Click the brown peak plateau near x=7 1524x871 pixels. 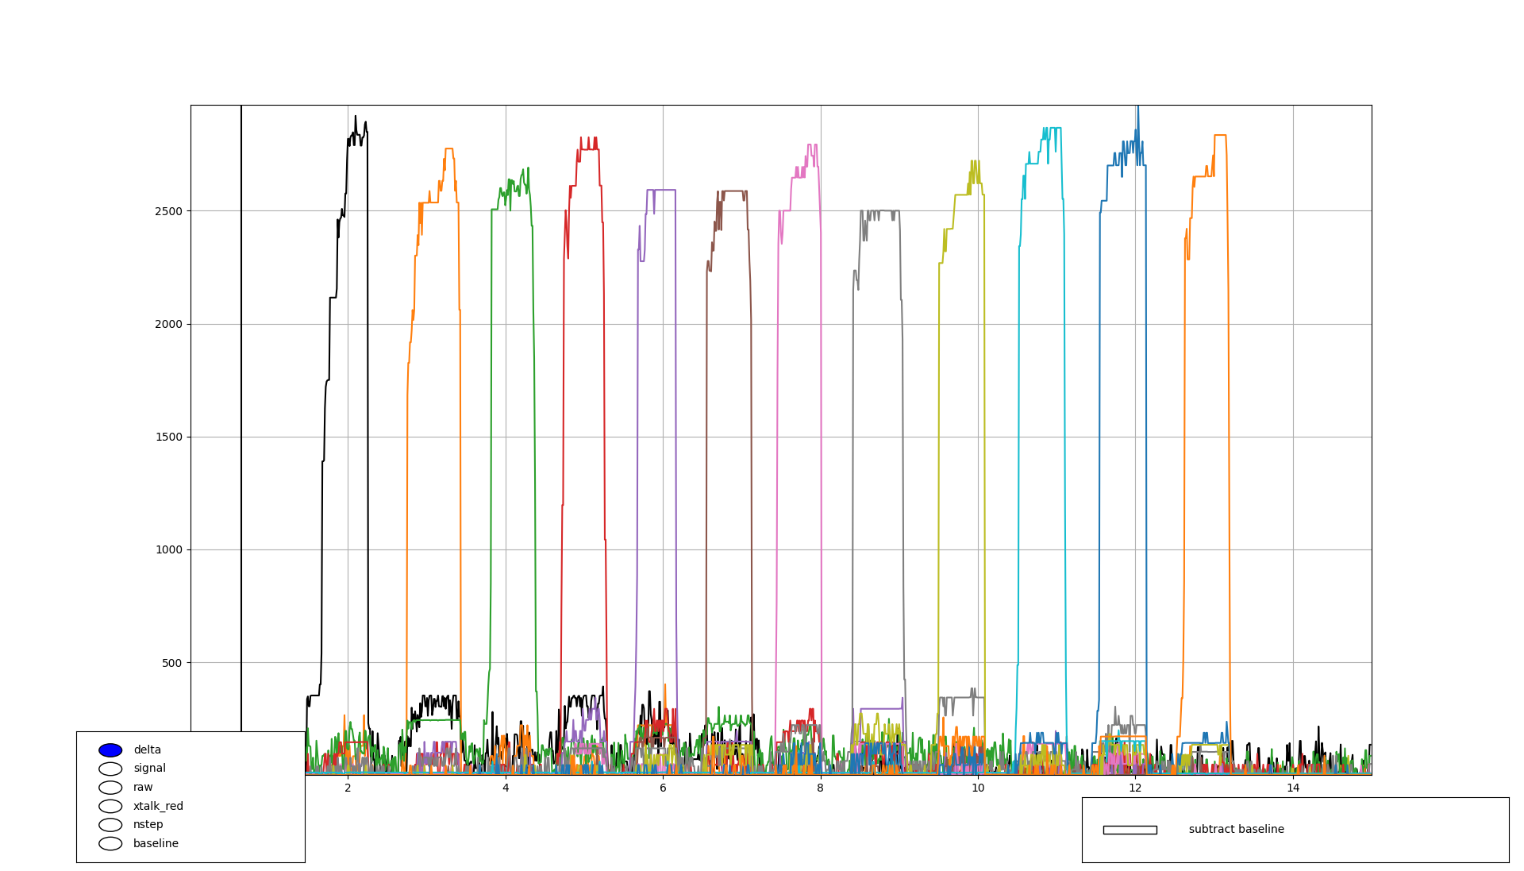pyautogui.click(x=734, y=191)
